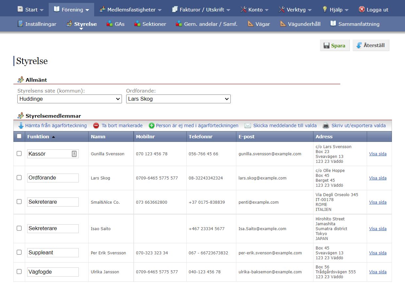
Task: Open the Styrelsens säte kommun dropdown
Action: click(69, 99)
